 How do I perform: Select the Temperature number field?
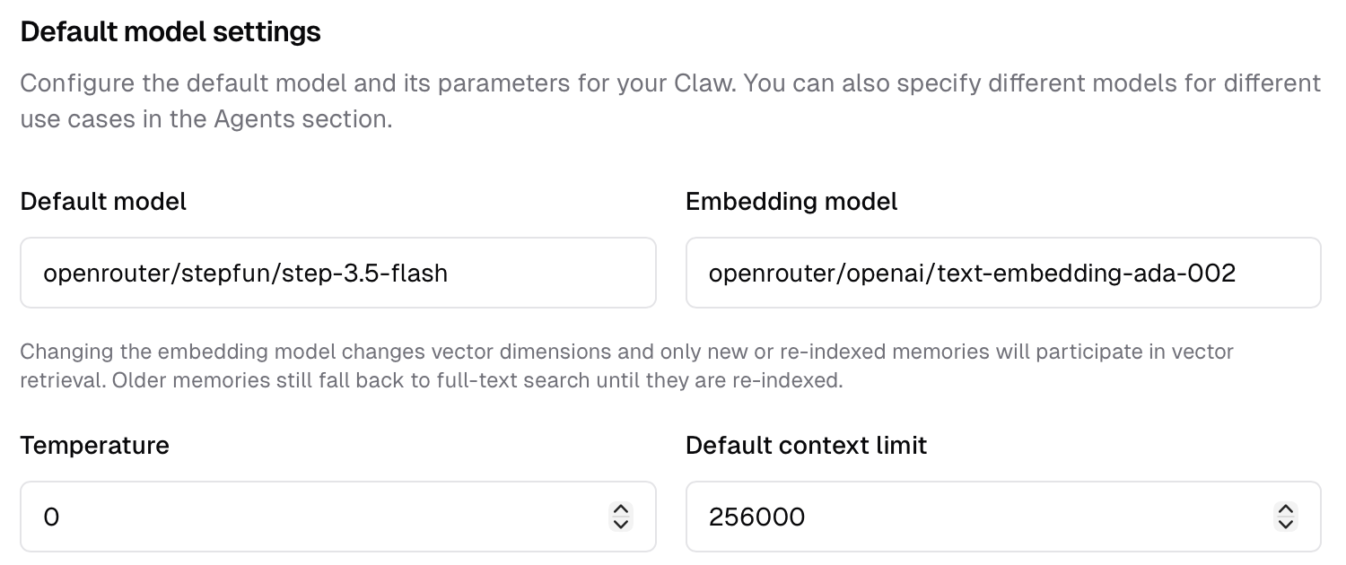click(314, 517)
